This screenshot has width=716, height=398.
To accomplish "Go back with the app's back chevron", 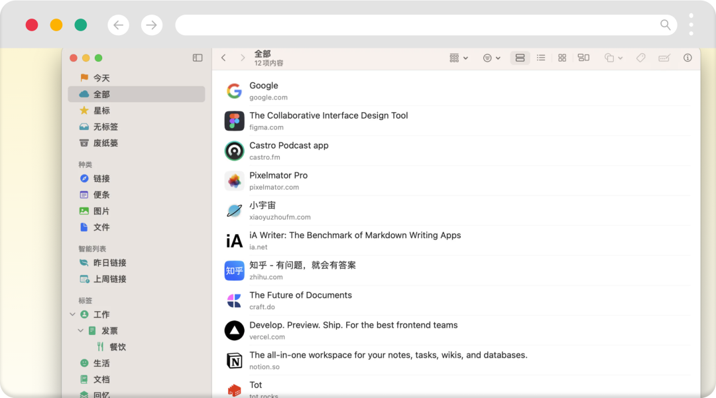I will [223, 58].
